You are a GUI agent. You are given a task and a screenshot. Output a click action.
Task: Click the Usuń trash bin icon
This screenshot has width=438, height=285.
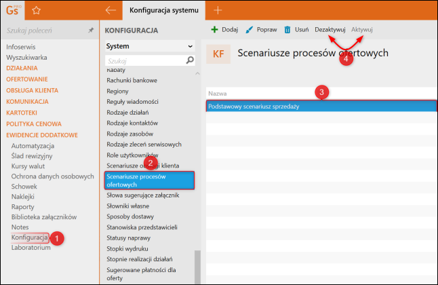click(287, 29)
